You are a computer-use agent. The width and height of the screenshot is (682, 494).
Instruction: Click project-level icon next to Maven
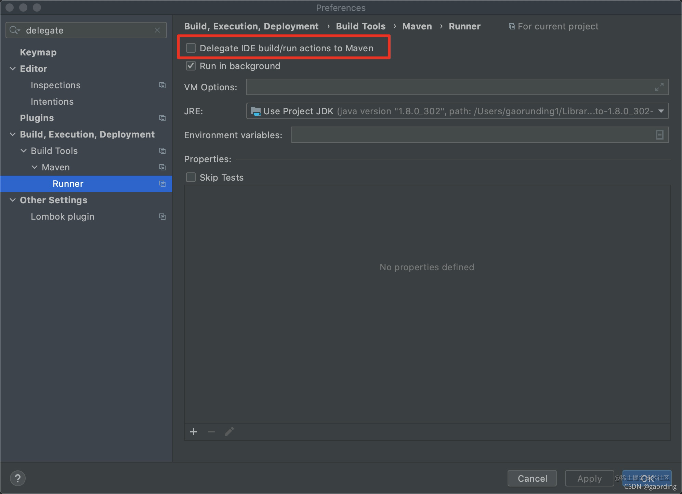[162, 167]
